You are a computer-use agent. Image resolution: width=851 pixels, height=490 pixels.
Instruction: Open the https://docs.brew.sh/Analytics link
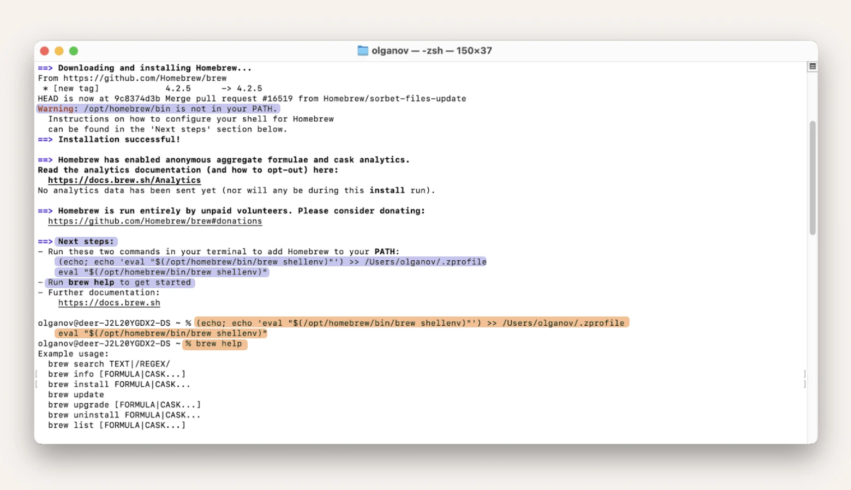click(124, 180)
